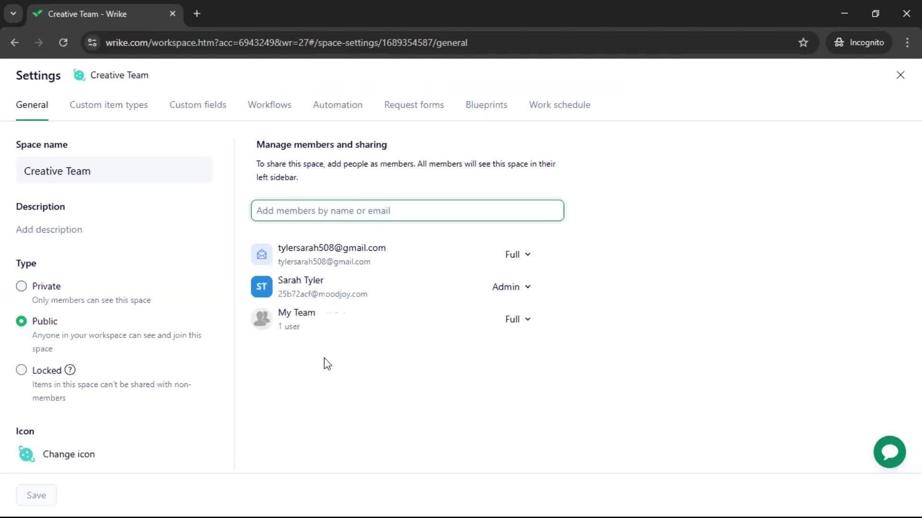Click the Creative Team space icon in header
Image resolution: width=922 pixels, height=518 pixels.
coord(79,75)
